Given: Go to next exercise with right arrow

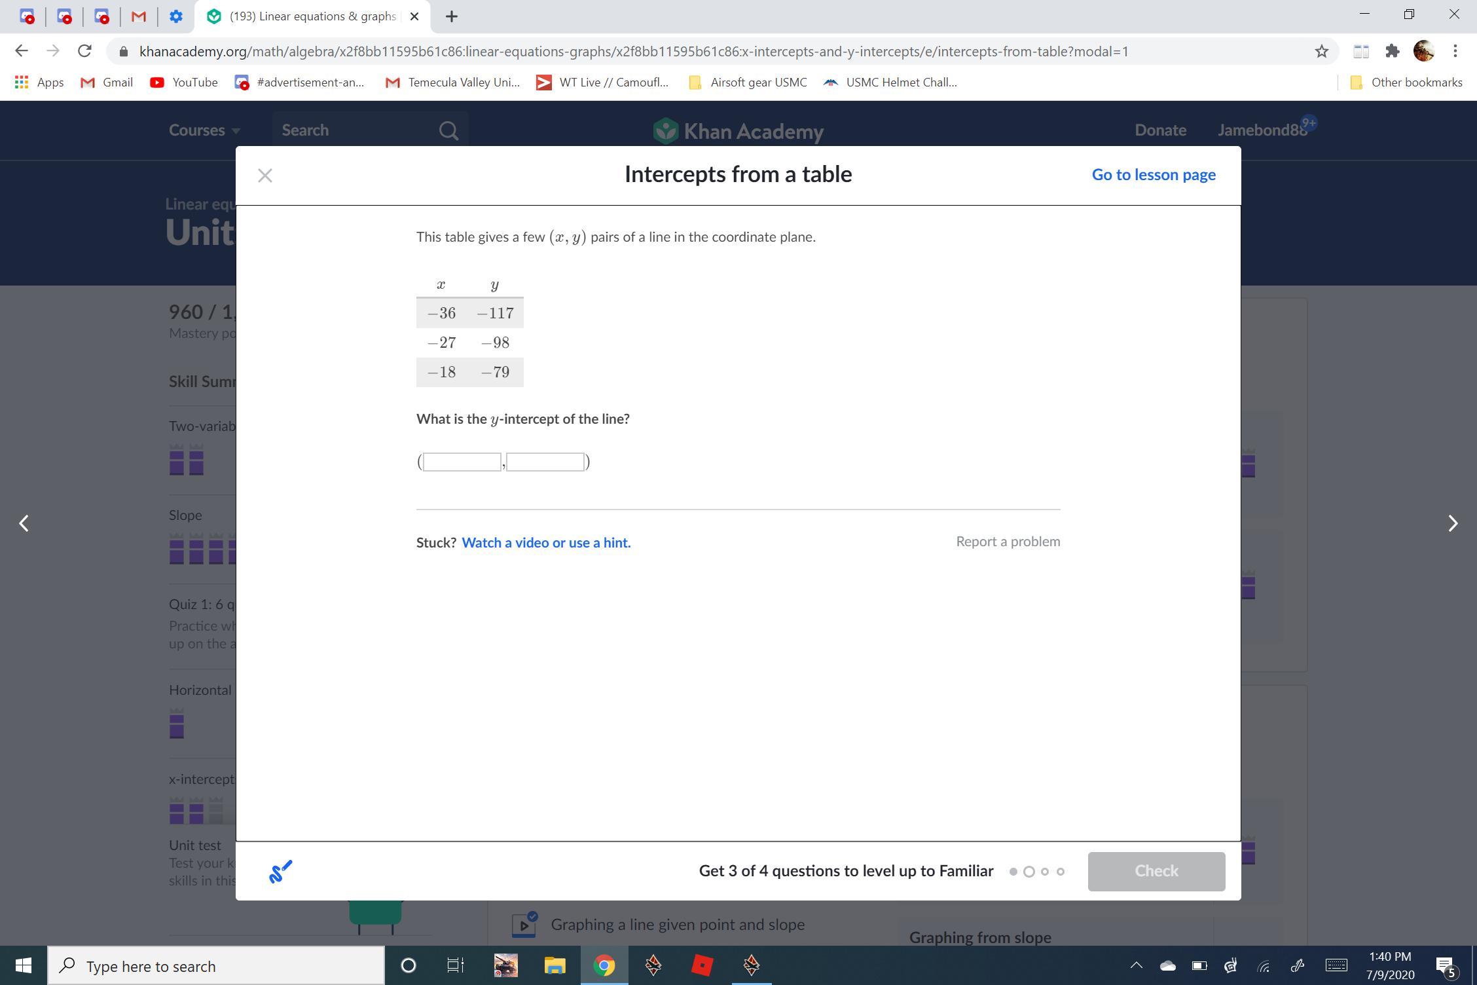Looking at the screenshot, I should click(1452, 523).
